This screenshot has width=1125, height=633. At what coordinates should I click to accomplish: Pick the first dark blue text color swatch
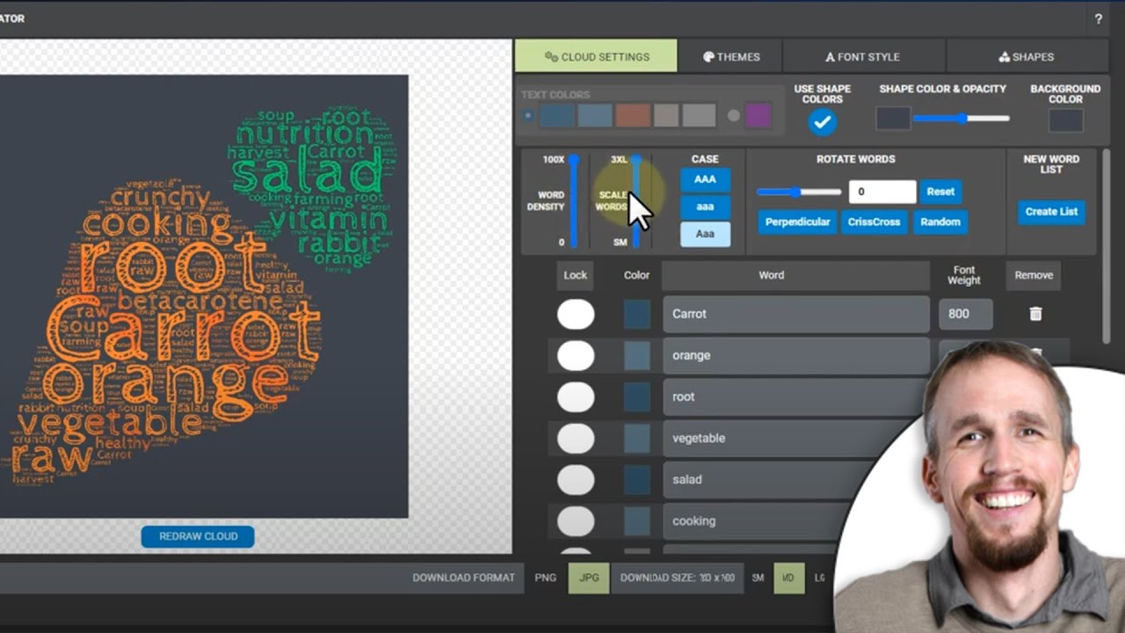[557, 115]
